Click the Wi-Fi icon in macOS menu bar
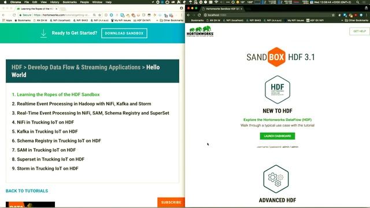 pos(216,2)
